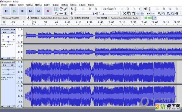Click the Zoom In magnifier icon

pyautogui.click(x=160, y=13)
